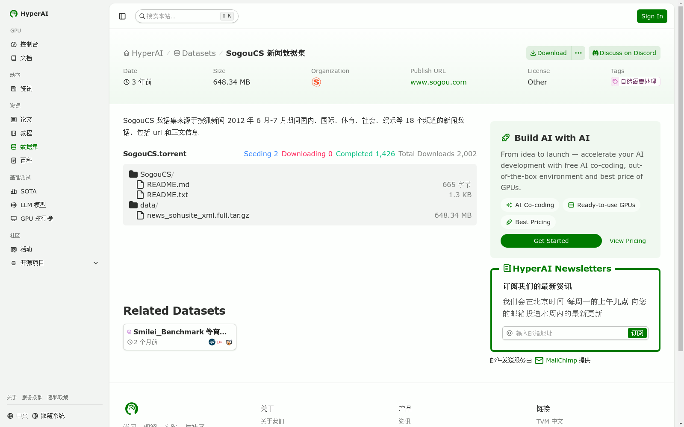Click the Get Started button

(x=551, y=241)
